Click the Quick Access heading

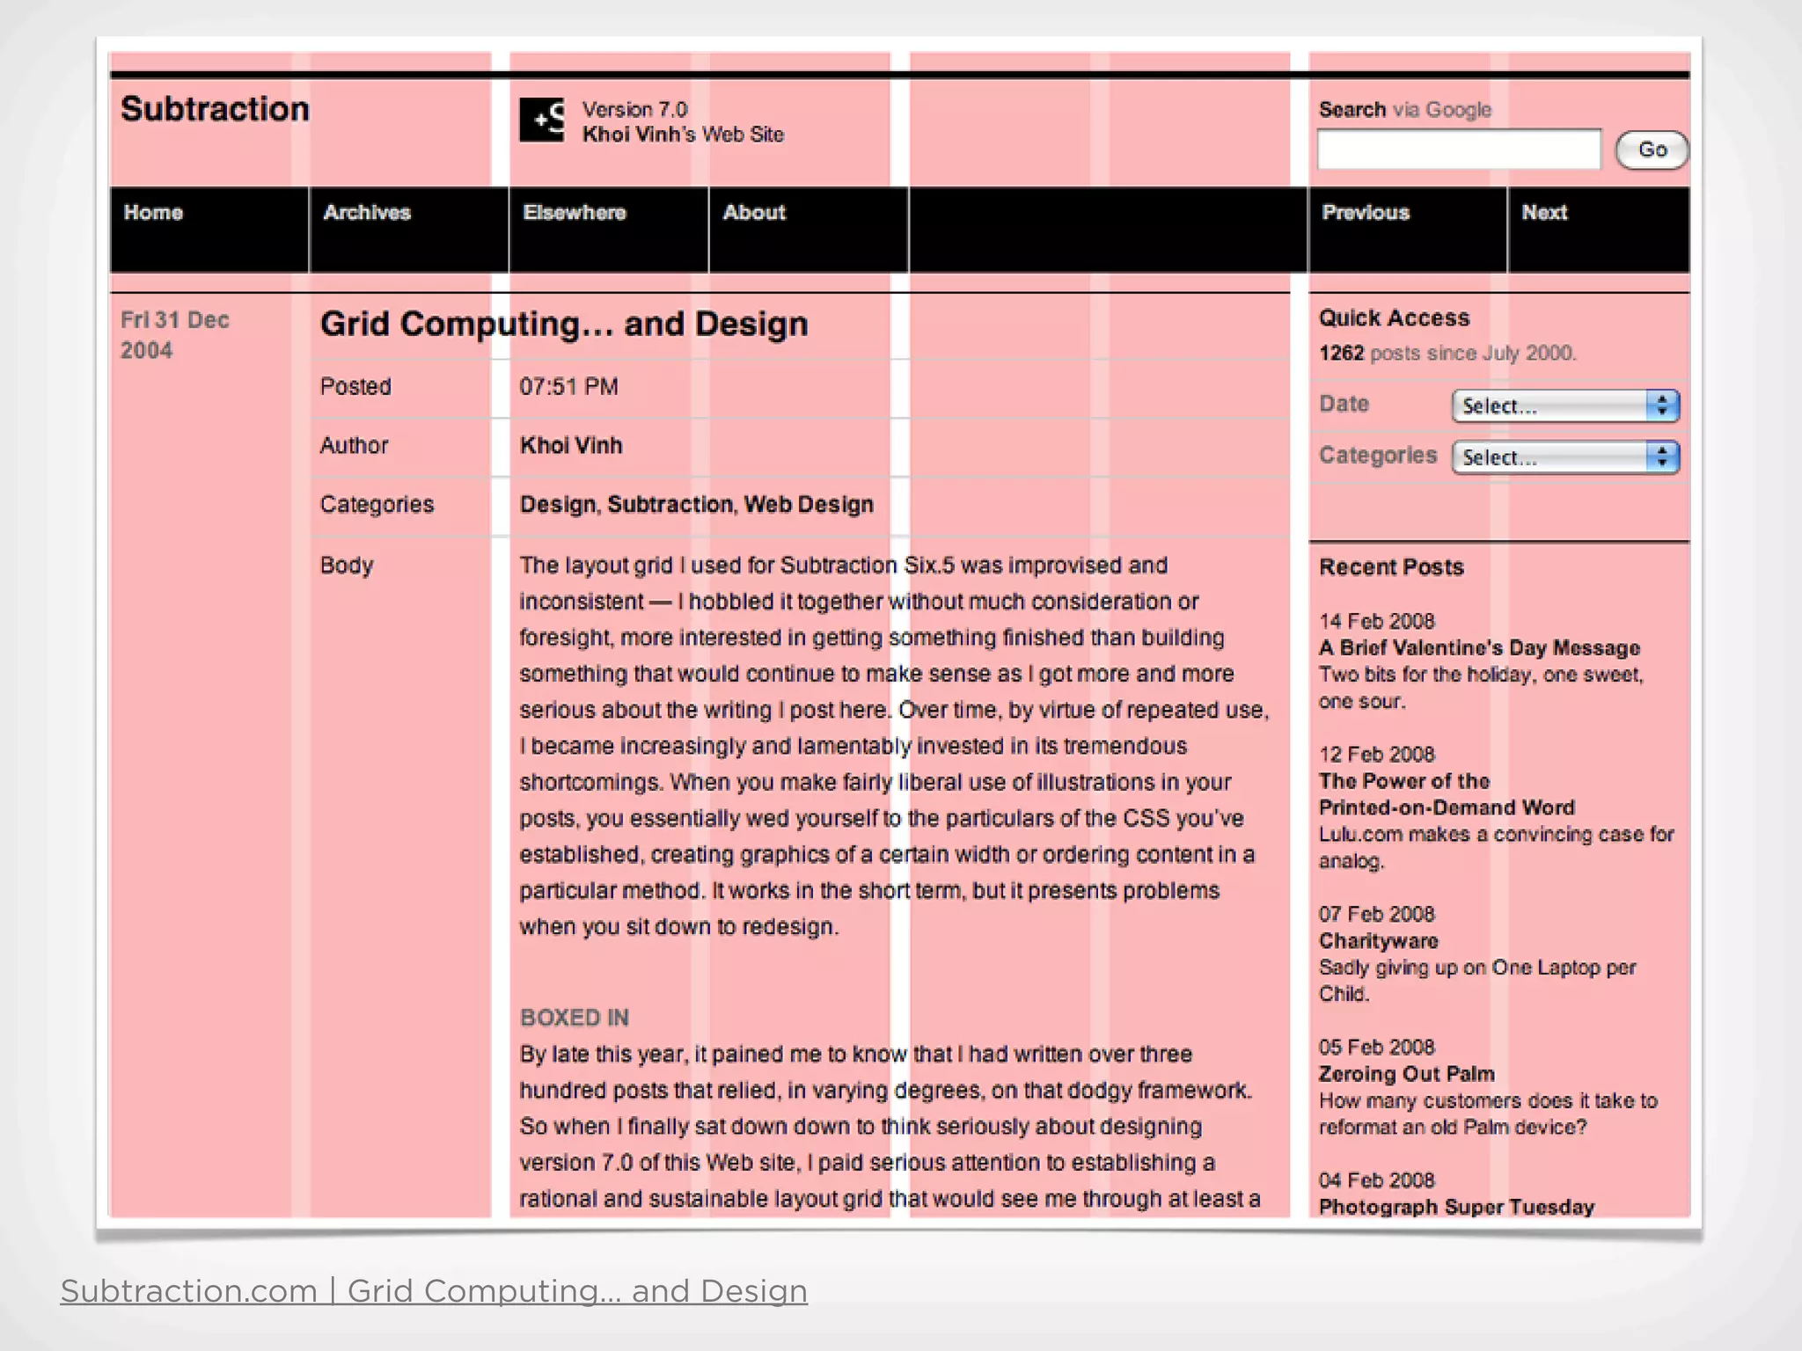pos(1394,318)
